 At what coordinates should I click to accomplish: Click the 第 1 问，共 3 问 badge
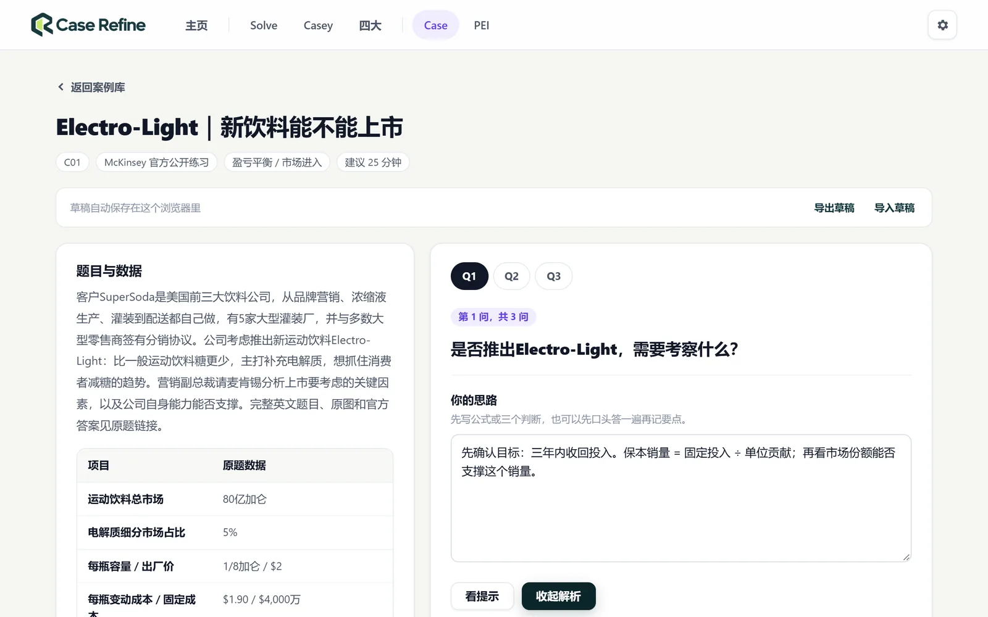tap(493, 317)
